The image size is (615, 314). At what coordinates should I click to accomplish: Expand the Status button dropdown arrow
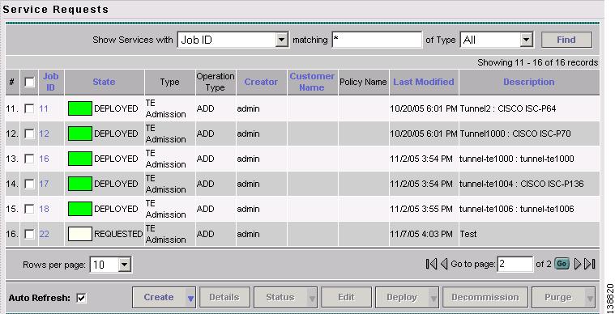click(x=312, y=298)
